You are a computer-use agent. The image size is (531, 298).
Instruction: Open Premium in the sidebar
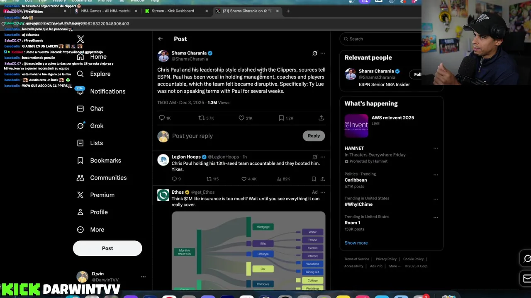(x=95, y=195)
